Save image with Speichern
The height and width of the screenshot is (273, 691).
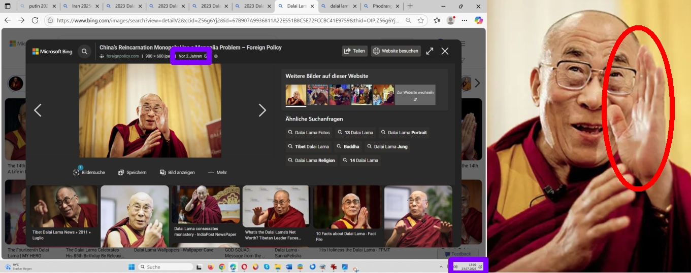(133, 172)
